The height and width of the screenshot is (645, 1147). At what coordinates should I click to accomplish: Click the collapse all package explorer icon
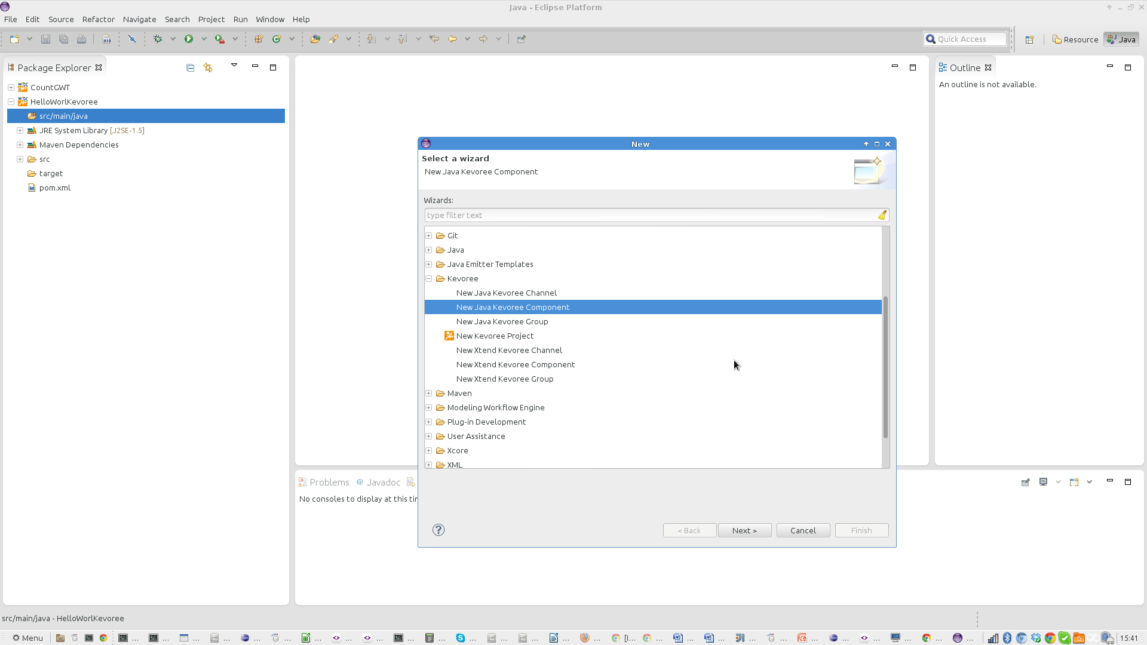(191, 67)
